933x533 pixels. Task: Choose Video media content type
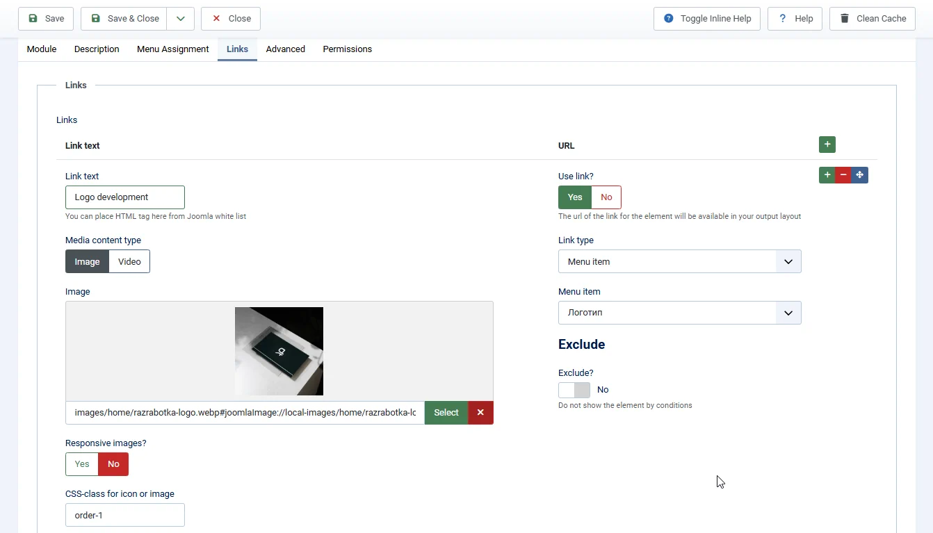129,262
